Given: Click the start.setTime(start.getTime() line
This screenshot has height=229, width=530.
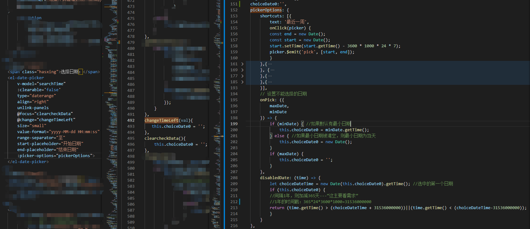Looking at the screenshot, I should [x=335, y=46].
